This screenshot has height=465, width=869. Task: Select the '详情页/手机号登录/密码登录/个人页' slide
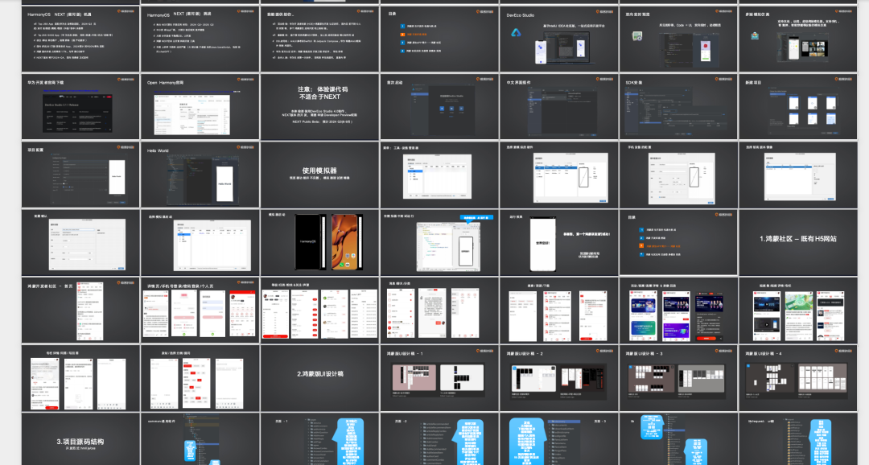(200, 311)
